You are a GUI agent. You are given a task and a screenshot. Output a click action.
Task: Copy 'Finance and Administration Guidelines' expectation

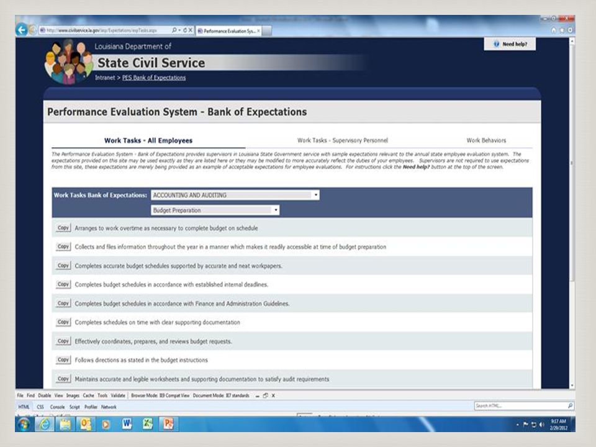click(63, 304)
